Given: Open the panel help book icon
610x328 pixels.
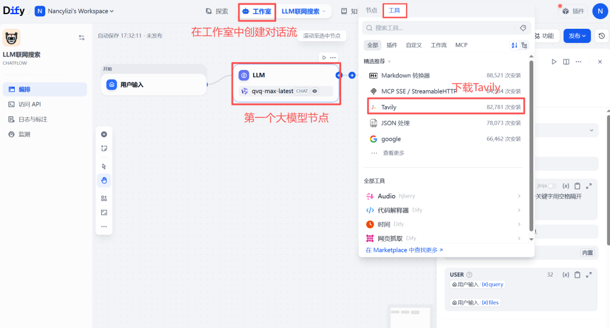Looking at the screenshot, I should (x=566, y=62).
